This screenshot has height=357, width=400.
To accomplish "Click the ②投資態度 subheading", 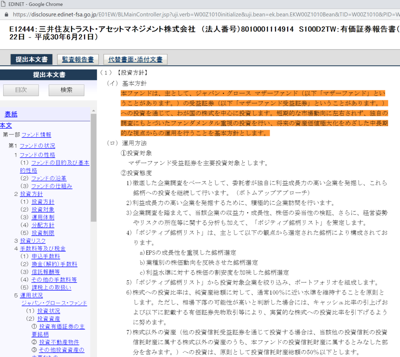I will pos(136,173).
